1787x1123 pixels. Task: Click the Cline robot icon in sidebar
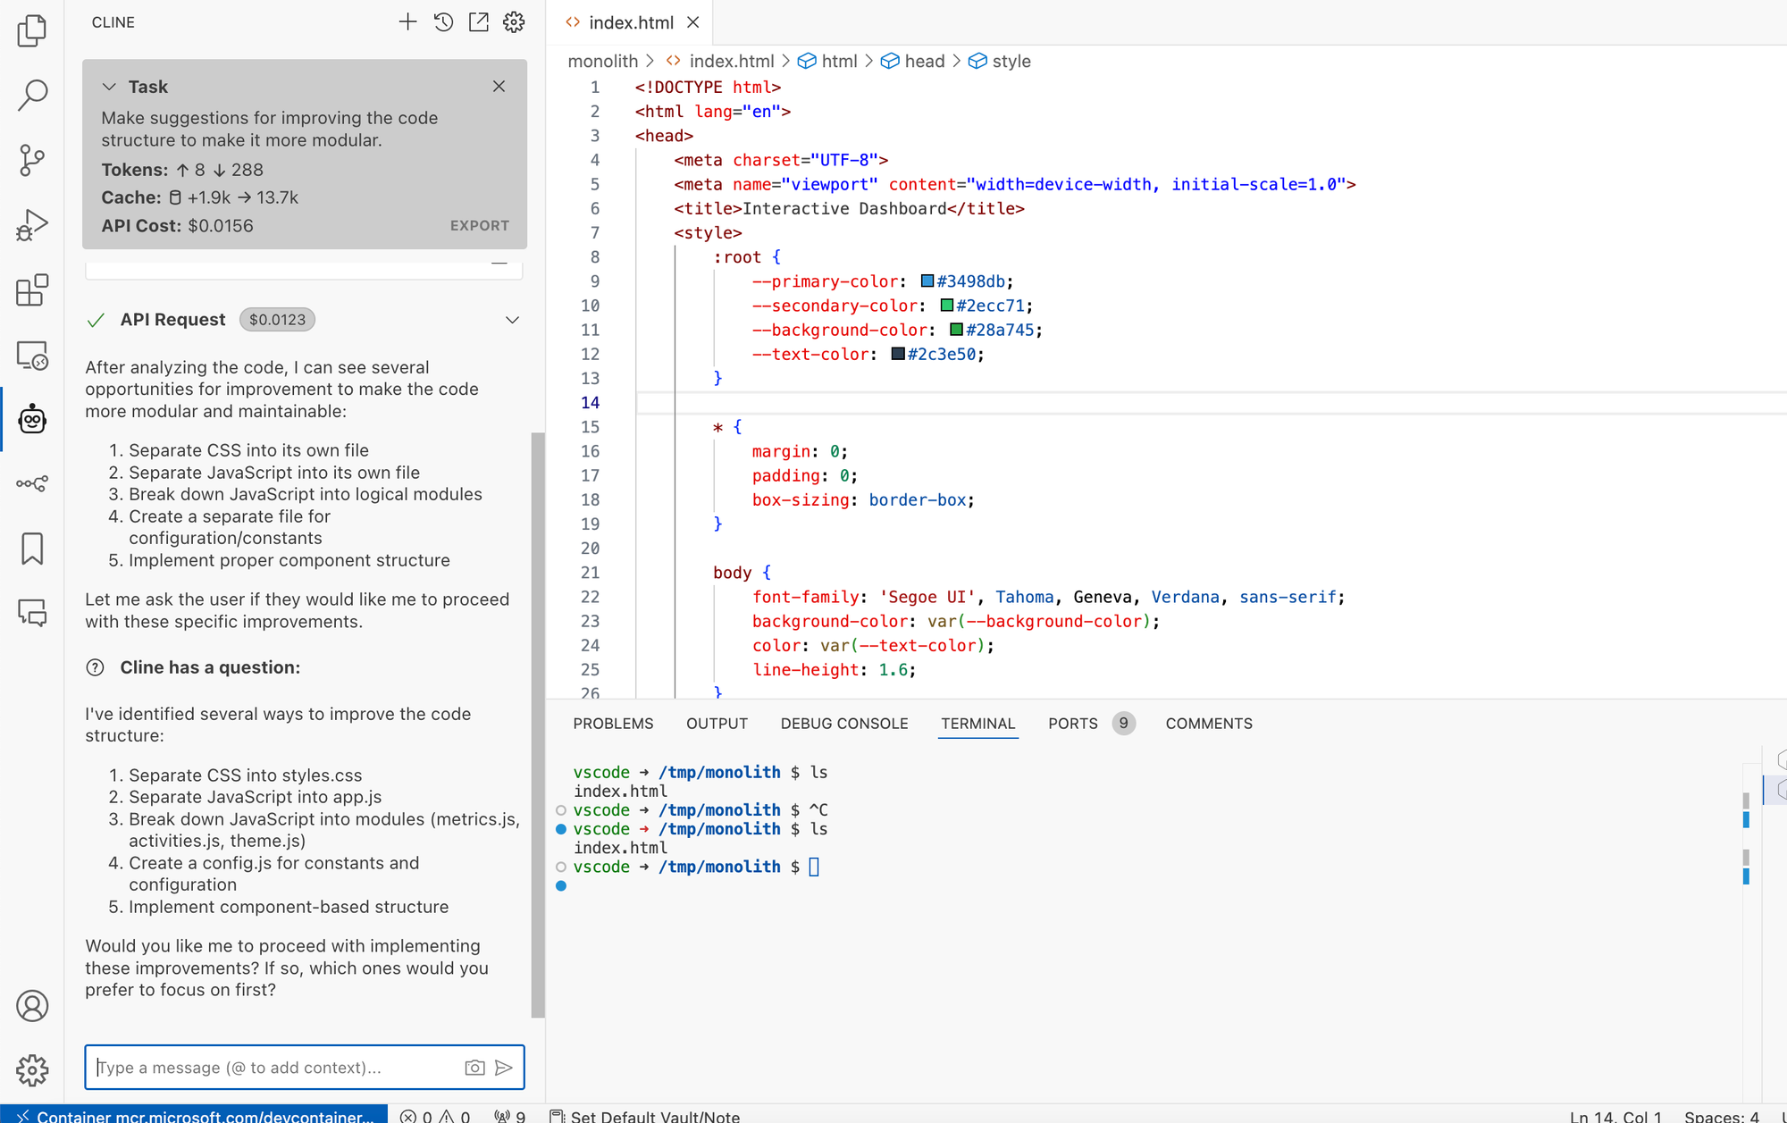32,419
